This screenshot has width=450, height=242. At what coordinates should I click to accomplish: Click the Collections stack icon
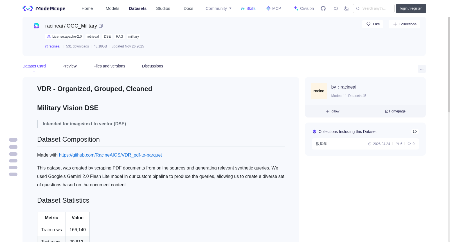(x=314, y=132)
